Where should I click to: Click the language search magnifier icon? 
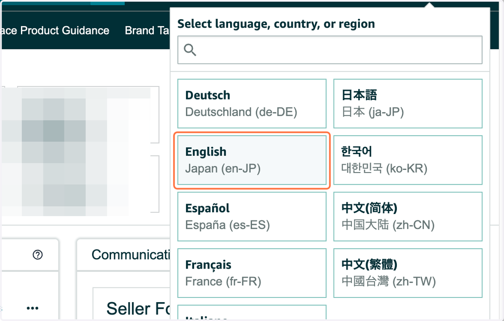click(190, 50)
